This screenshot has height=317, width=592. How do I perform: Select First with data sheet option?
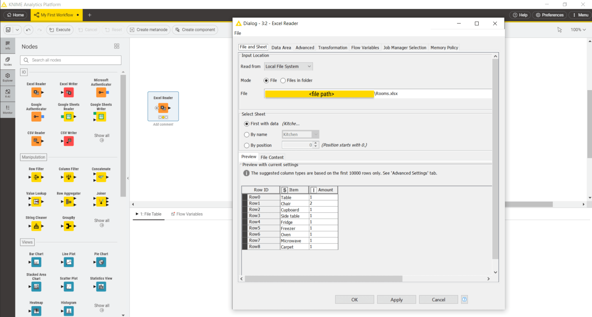click(x=247, y=124)
